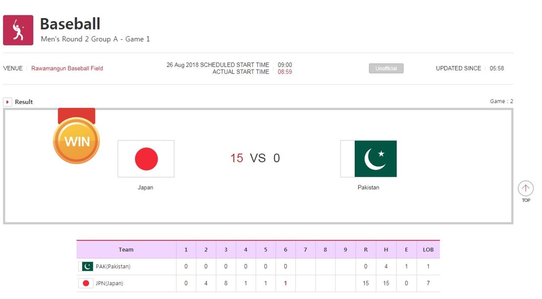
Task: Click the R runs column header
Action: coord(366,250)
